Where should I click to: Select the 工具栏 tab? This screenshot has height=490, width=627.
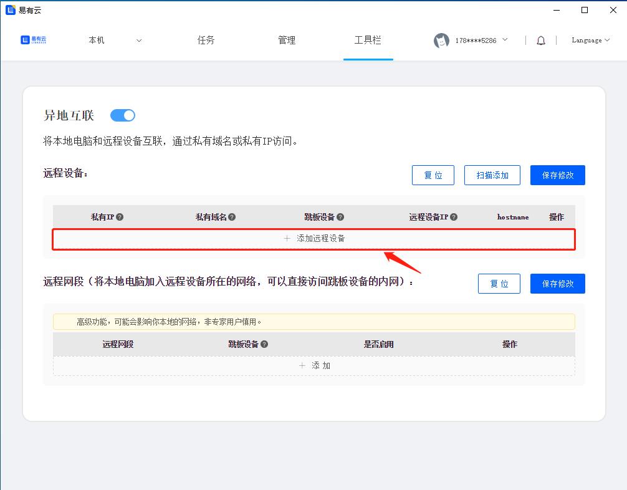click(368, 41)
